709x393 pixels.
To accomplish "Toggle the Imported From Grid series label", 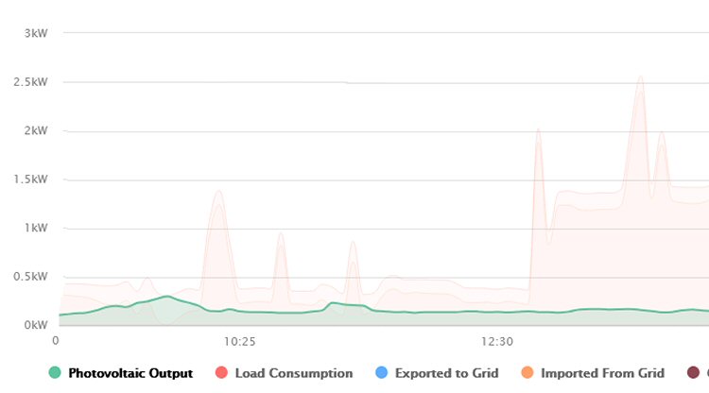I will [x=602, y=373].
